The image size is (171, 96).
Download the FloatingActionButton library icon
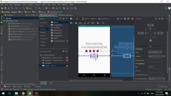pyautogui.click(x=67, y=41)
